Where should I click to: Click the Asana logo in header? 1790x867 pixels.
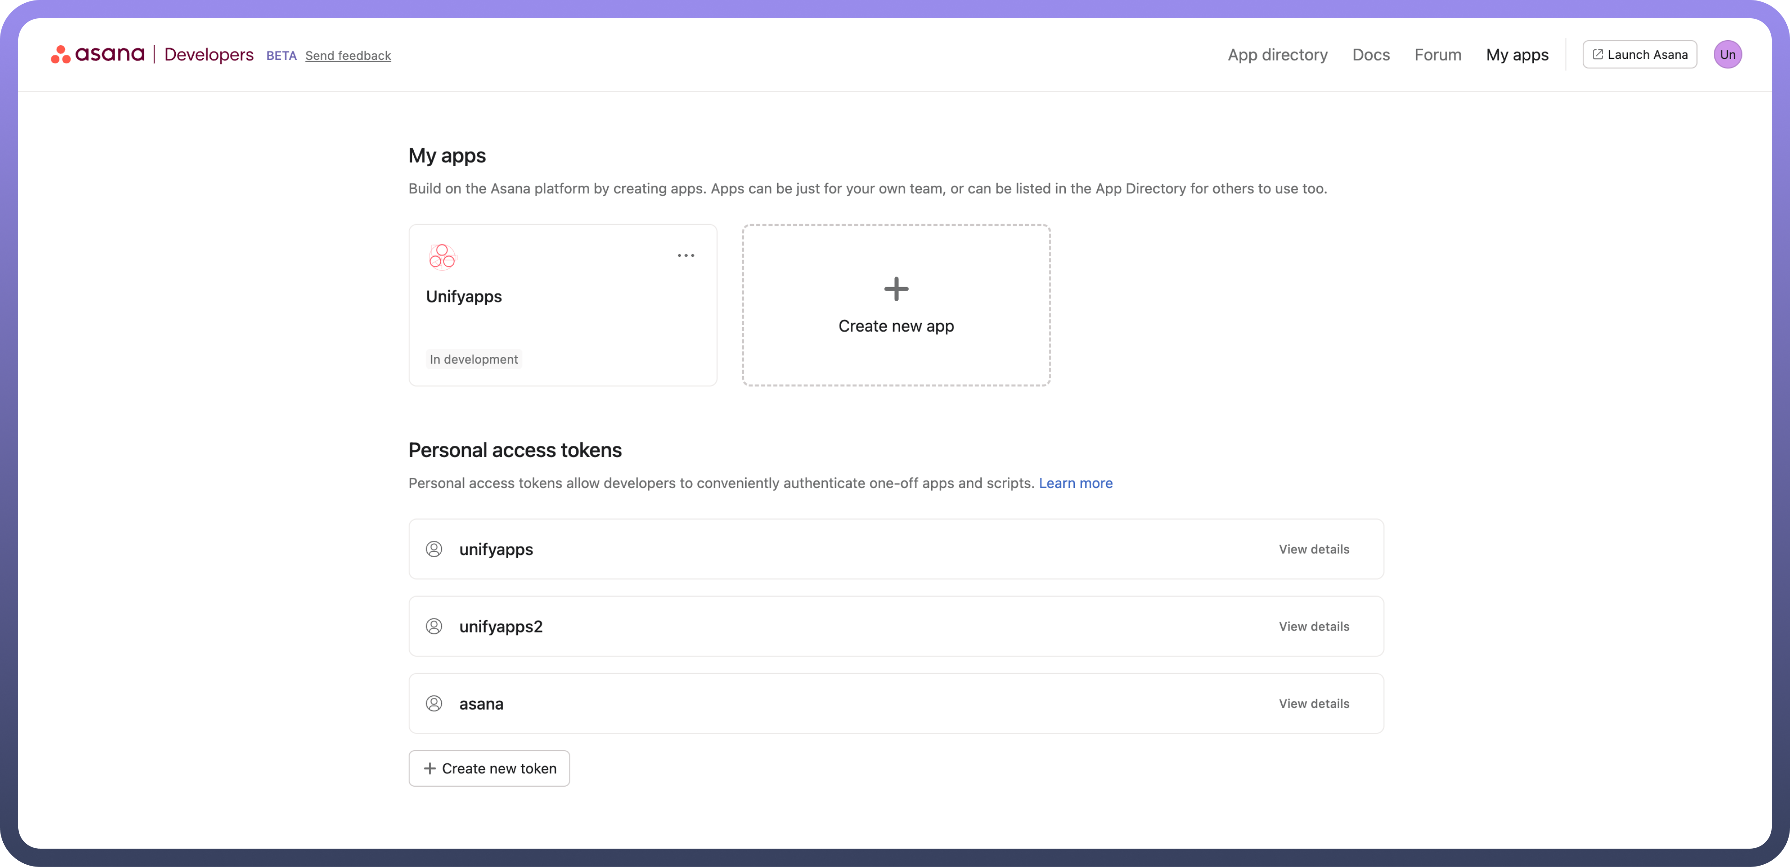coord(98,54)
